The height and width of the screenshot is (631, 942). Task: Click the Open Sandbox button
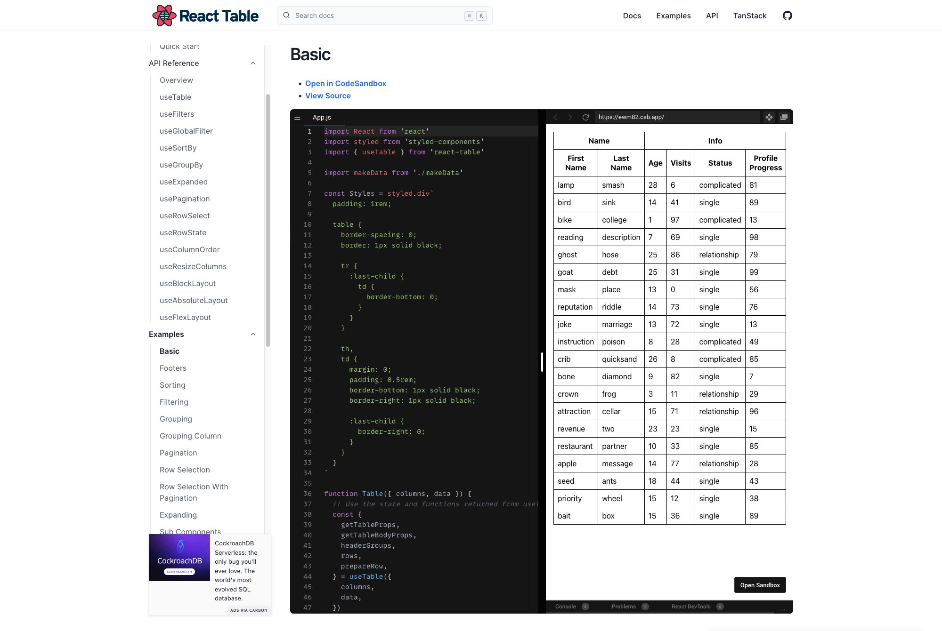760,585
